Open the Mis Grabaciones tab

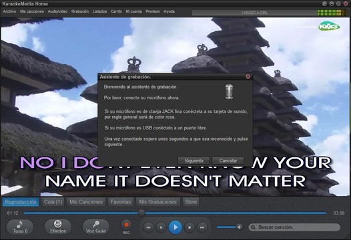coord(157,202)
